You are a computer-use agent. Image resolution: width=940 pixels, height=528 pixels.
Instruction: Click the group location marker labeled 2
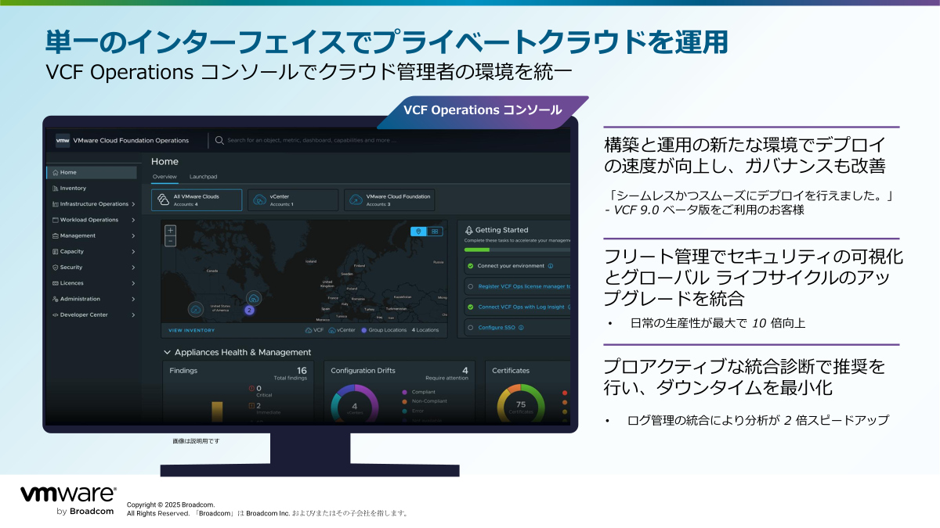249,311
